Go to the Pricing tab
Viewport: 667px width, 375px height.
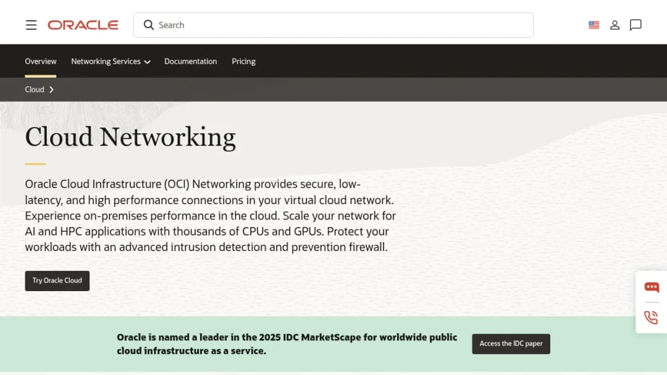(243, 61)
